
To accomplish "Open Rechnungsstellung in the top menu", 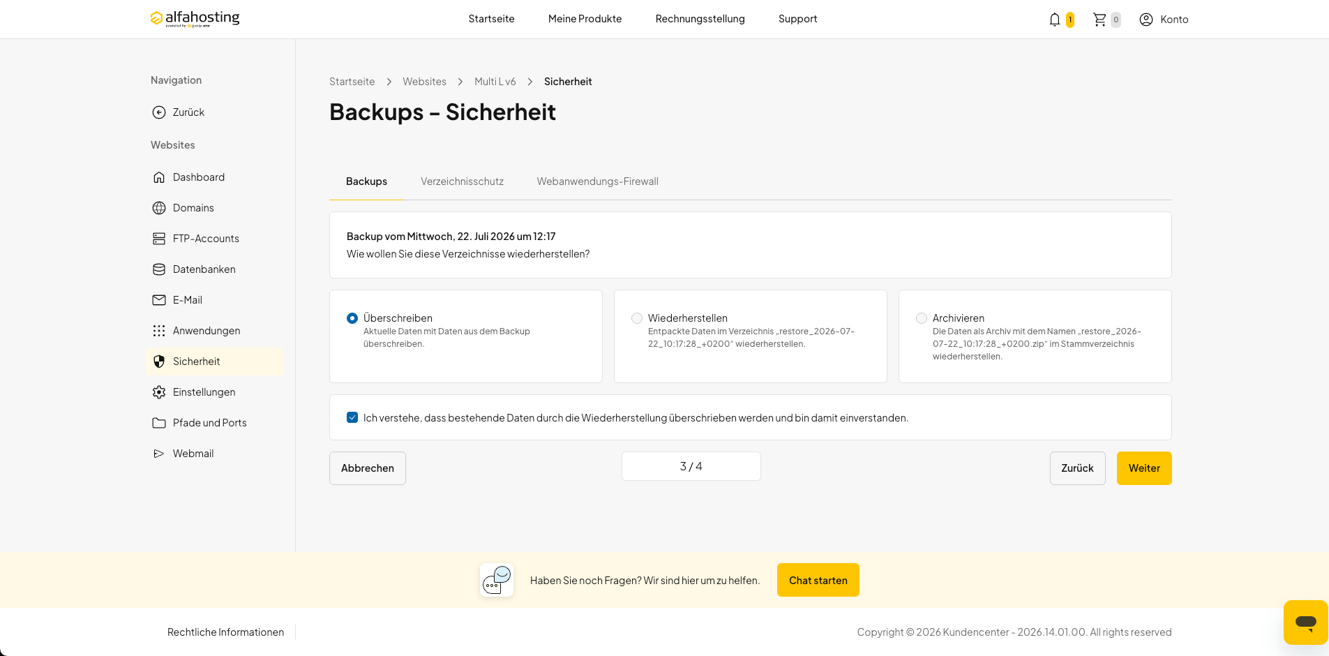I will 700,19.
